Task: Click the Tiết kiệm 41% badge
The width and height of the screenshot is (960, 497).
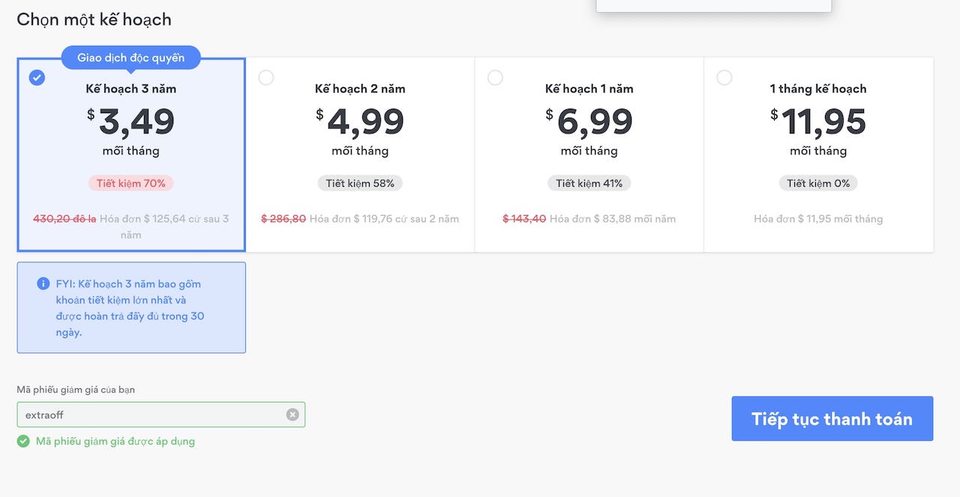Action: point(589,183)
